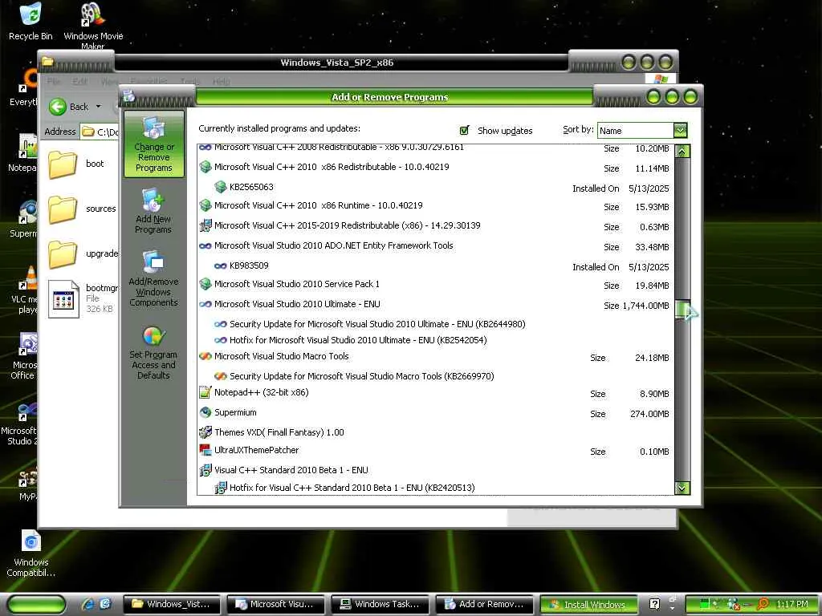Click the Notepad++ program icon in list
Screen dimensions: 822x616
click(205, 392)
